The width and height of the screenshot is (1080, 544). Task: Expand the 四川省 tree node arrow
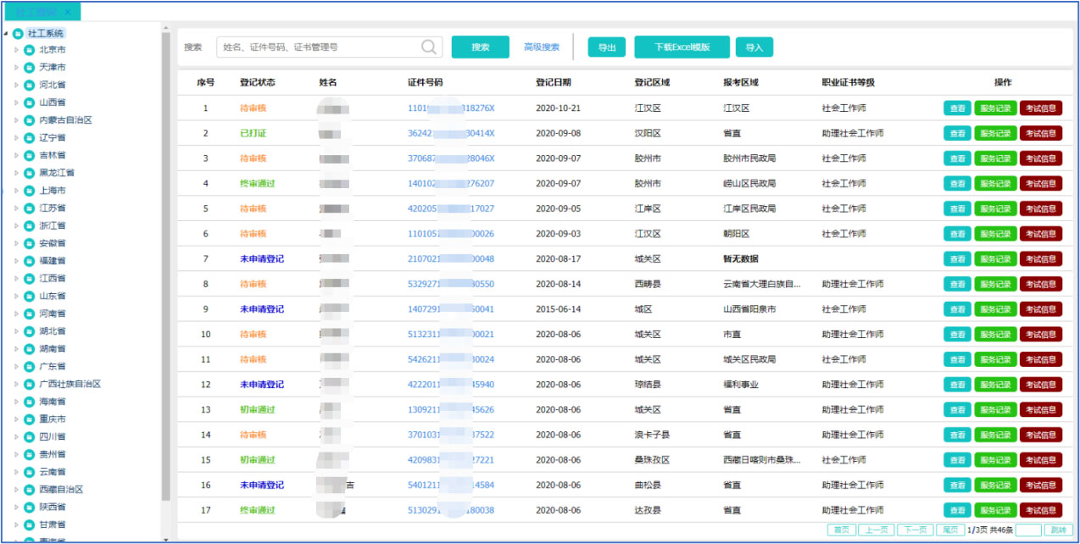[x=16, y=437]
